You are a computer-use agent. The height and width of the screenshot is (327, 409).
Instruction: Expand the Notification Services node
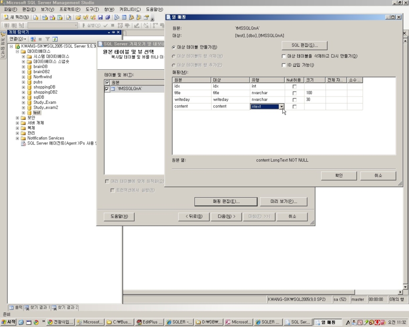(x=18, y=139)
